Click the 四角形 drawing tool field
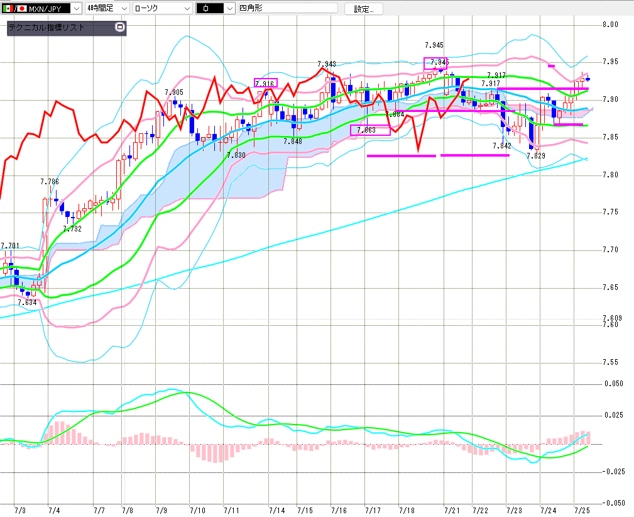This screenshot has height=517, width=634. [x=288, y=8]
